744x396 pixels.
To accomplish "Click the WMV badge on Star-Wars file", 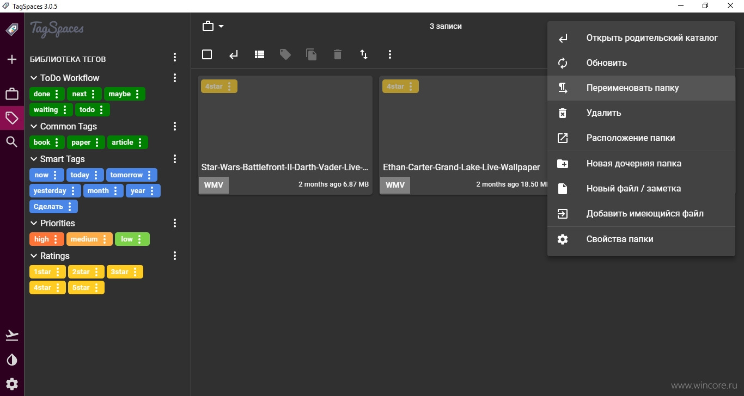I will tap(214, 185).
